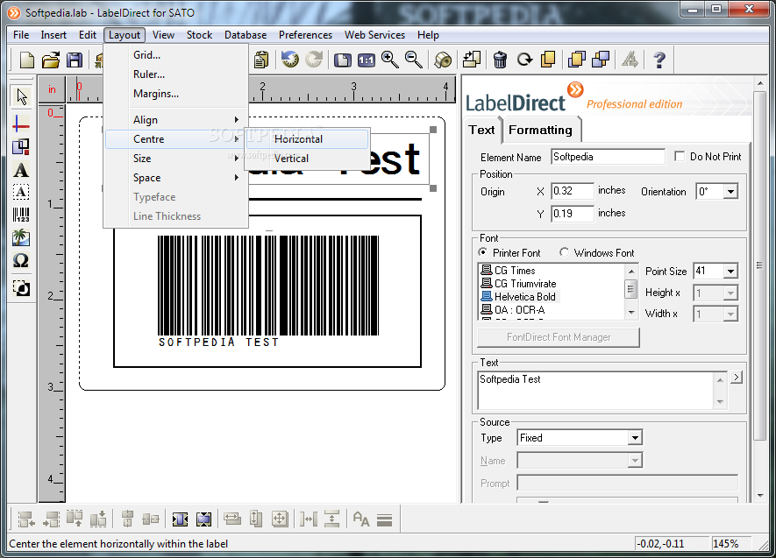Select the Windows Font radio button
The height and width of the screenshot is (558, 776).
pyautogui.click(x=564, y=252)
